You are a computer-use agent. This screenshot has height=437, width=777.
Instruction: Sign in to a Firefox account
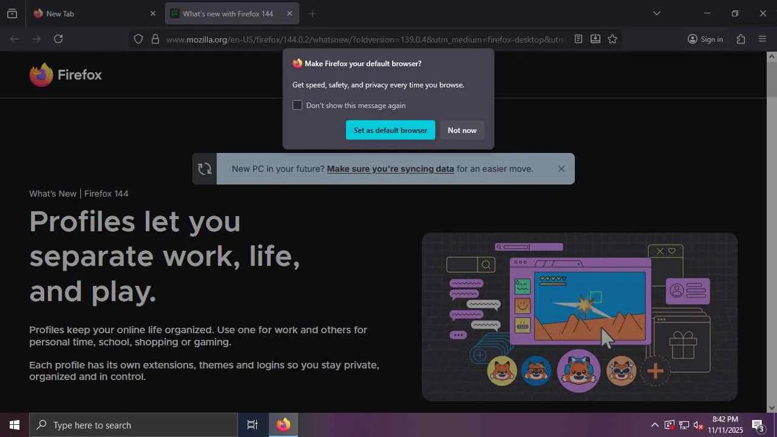[x=705, y=39]
